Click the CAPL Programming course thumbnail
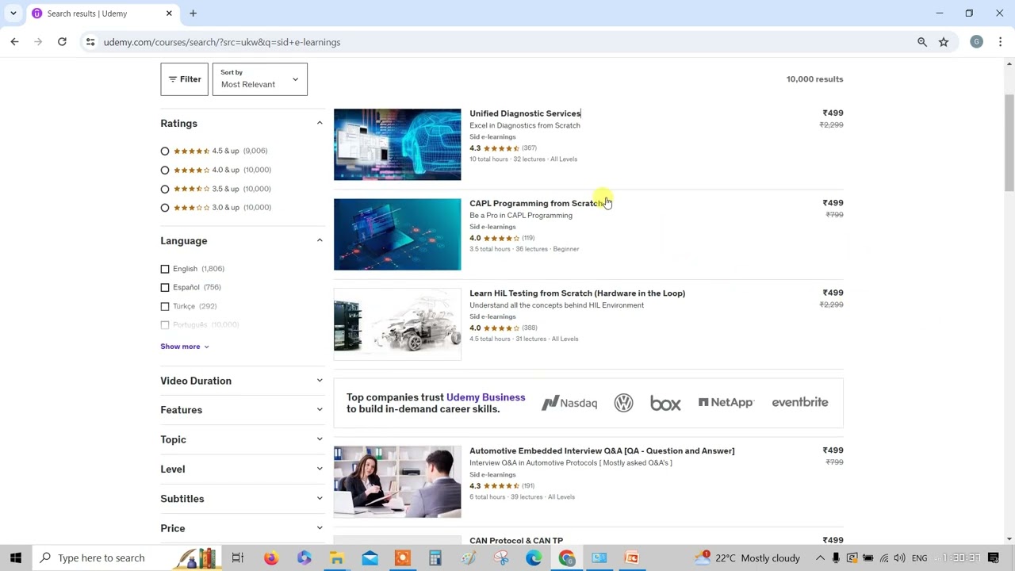Viewport: 1015px width, 571px height. 397,234
